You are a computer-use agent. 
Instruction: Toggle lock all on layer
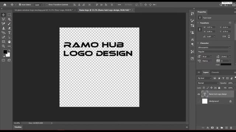click(x=219, y=88)
